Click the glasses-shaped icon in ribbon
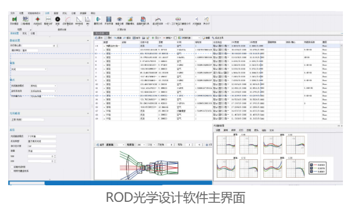 pyautogui.click(x=178, y=19)
